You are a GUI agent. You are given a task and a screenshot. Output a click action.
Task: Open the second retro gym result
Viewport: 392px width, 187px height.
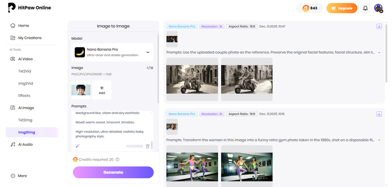pyautogui.click(x=247, y=167)
